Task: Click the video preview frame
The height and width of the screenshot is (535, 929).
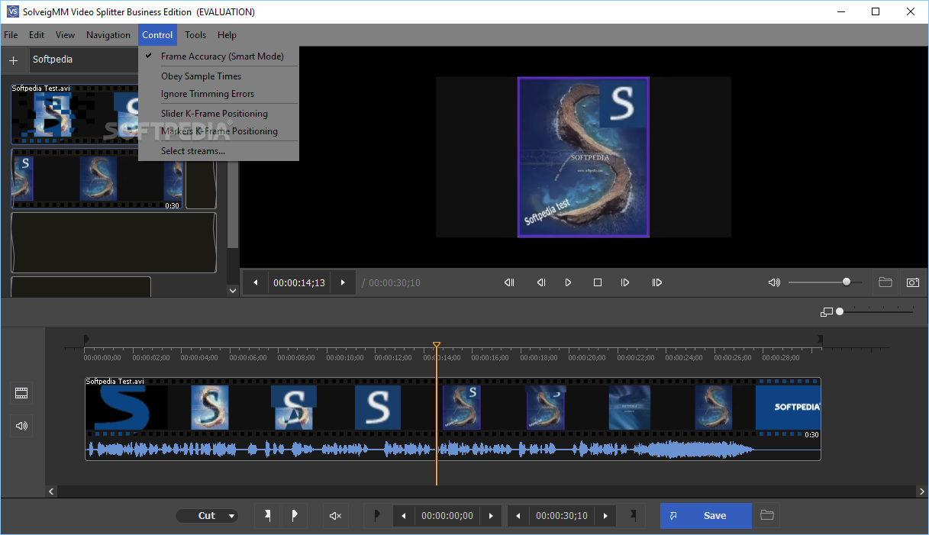Action: click(583, 157)
